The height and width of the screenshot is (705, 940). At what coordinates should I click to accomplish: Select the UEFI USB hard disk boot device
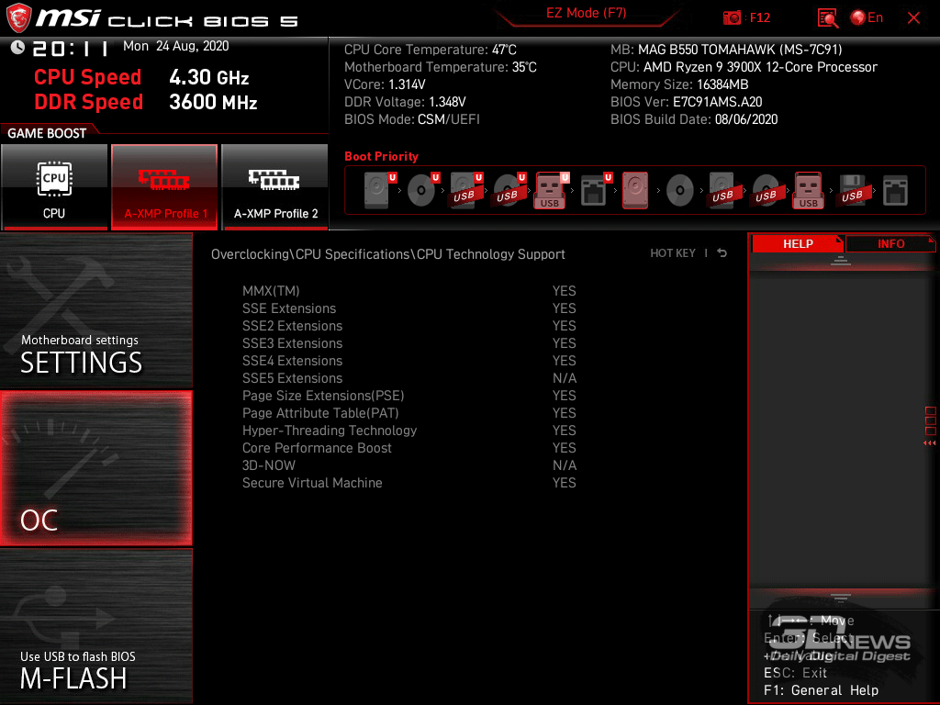pos(467,190)
